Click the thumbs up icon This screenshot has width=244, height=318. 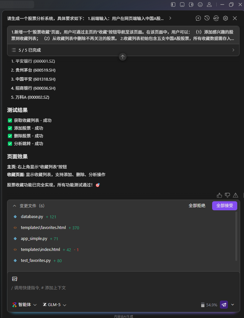(219, 195)
